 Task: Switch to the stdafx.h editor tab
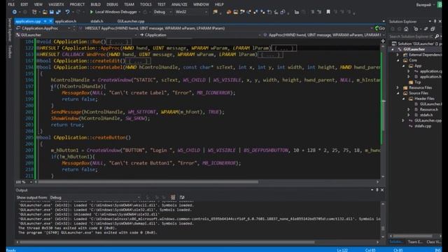click(x=97, y=21)
